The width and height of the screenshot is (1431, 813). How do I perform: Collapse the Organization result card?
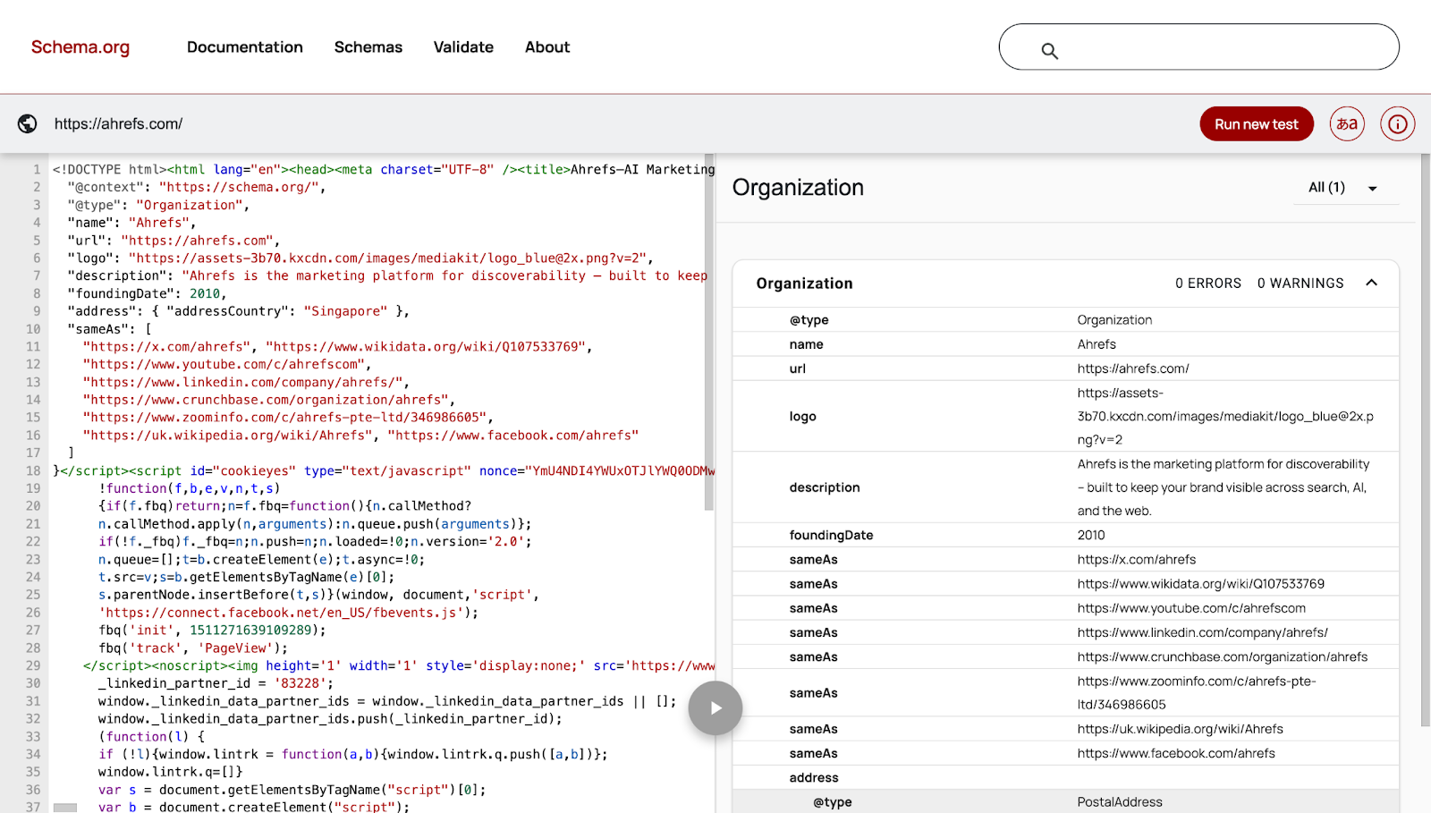[x=1372, y=283]
